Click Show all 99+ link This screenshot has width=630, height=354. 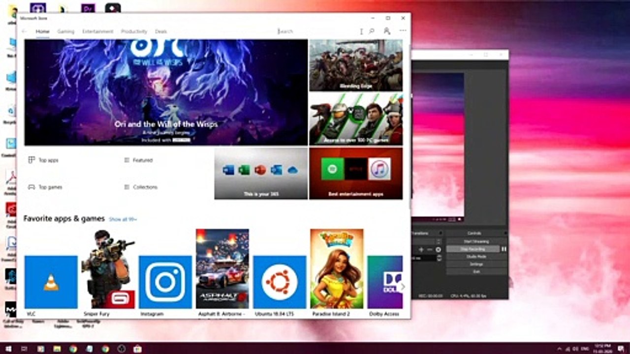click(x=123, y=219)
